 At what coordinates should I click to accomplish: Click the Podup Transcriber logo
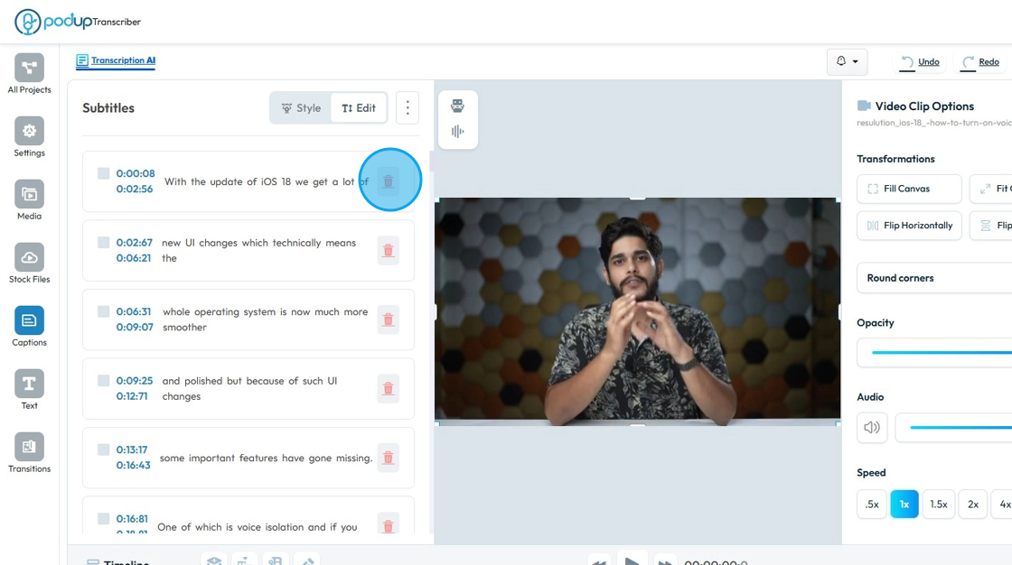78,22
